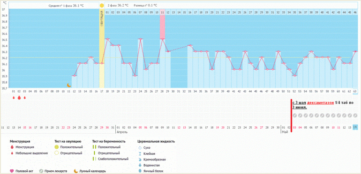
Task: Click the positive pregnancy test legend bars
Action: (x=94, y=147)
